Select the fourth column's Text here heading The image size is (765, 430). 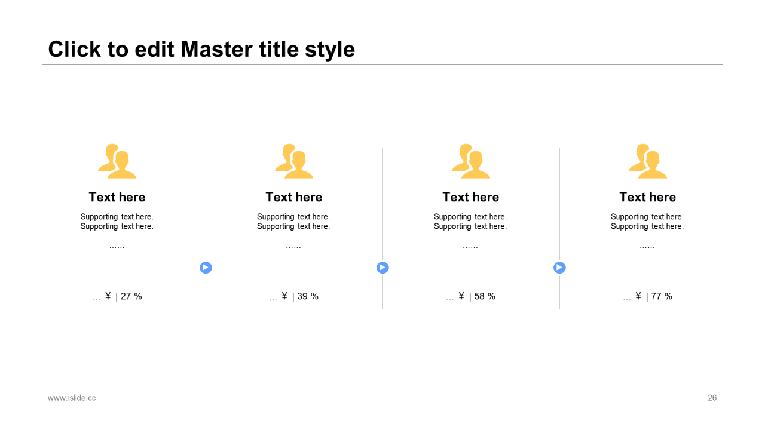coord(648,197)
